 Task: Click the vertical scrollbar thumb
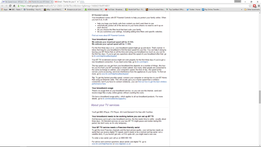[260, 97]
